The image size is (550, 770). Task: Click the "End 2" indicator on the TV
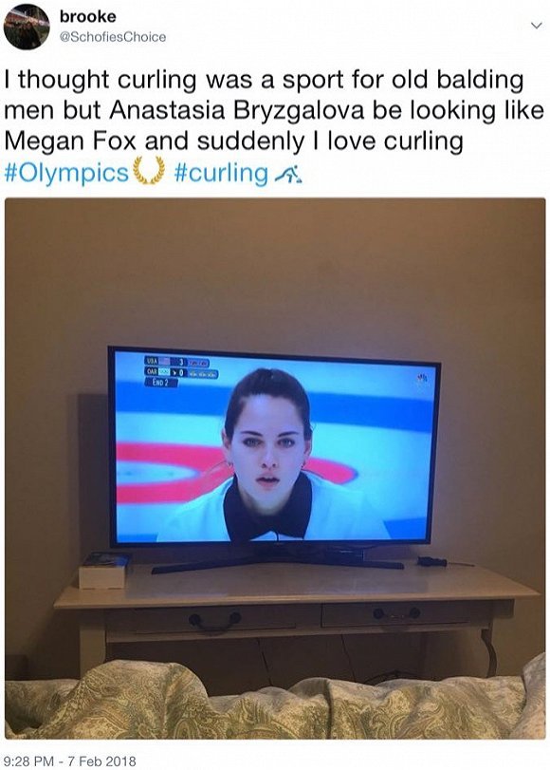(x=160, y=383)
